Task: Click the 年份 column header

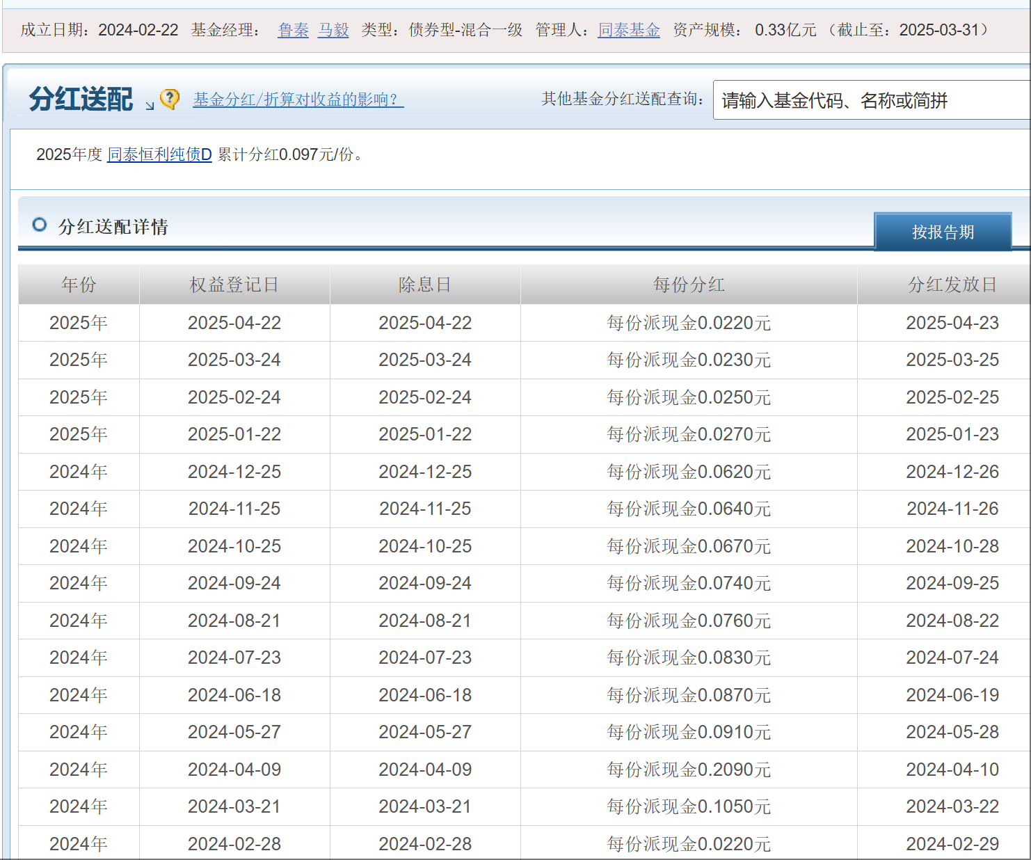Action: tap(79, 285)
